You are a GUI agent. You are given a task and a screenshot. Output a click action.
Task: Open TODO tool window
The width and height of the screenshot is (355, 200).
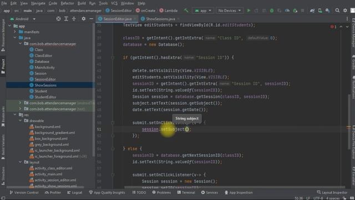click(x=139, y=193)
